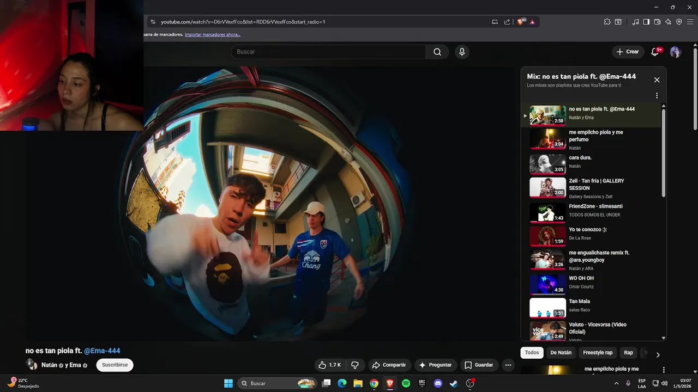The width and height of the screenshot is (698, 392).
Task: Click the share page icon in address bar
Action: (x=507, y=22)
